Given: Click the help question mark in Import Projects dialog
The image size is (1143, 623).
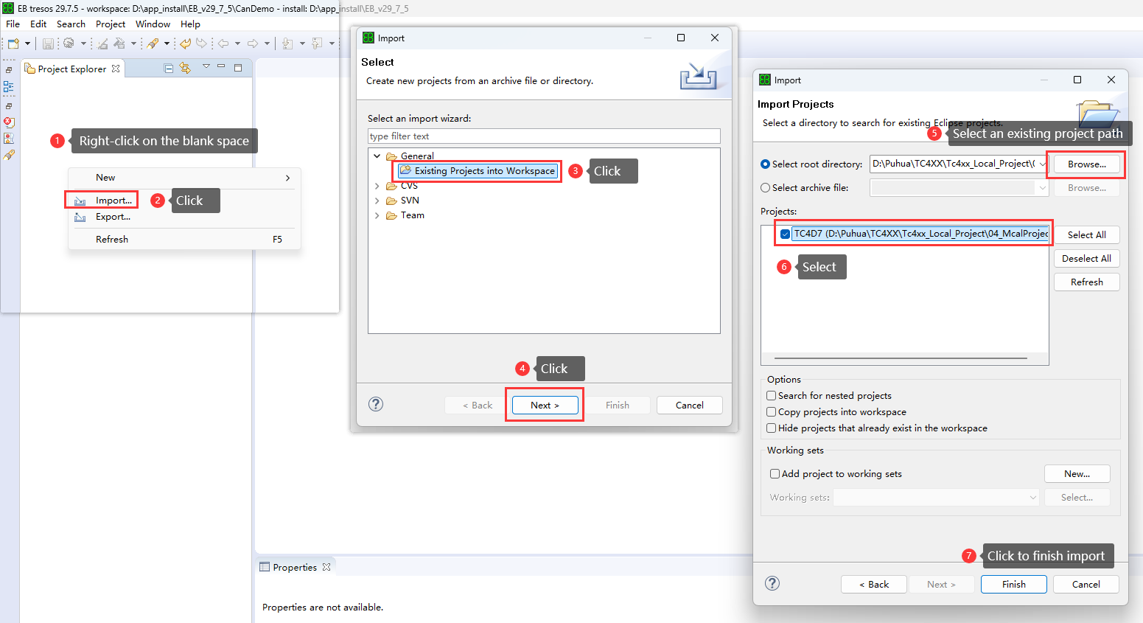Looking at the screenshot, I should pos(772,583).
